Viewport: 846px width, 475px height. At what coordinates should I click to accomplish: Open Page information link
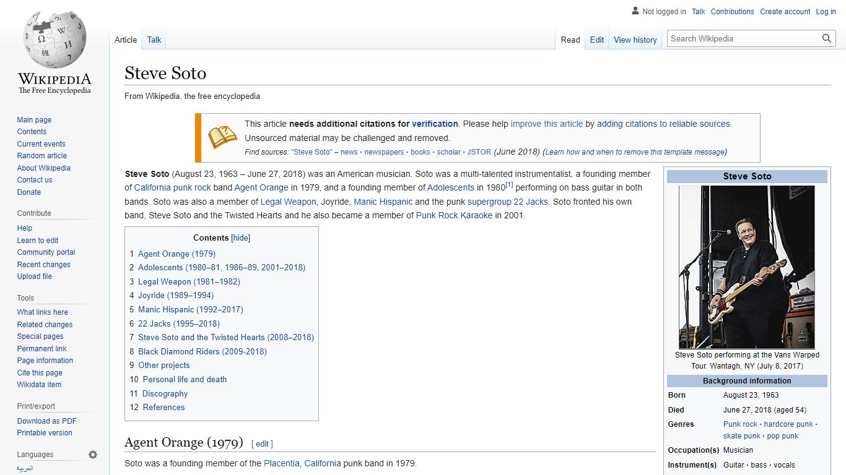click(x=45, y=361)
